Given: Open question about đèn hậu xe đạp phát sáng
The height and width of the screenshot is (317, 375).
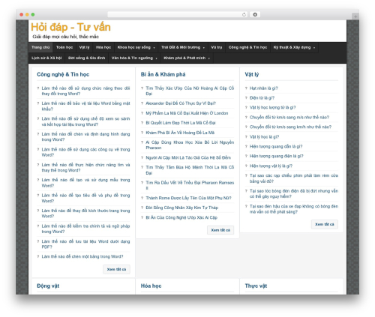Looking at the screenshot, I should tap(294, 209).
